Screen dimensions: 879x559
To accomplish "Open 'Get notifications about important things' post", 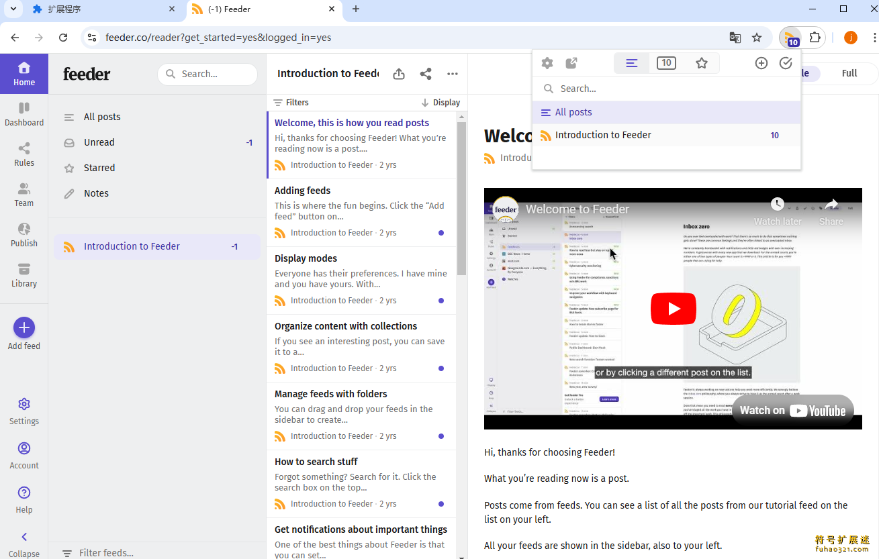I will (361, 539).
